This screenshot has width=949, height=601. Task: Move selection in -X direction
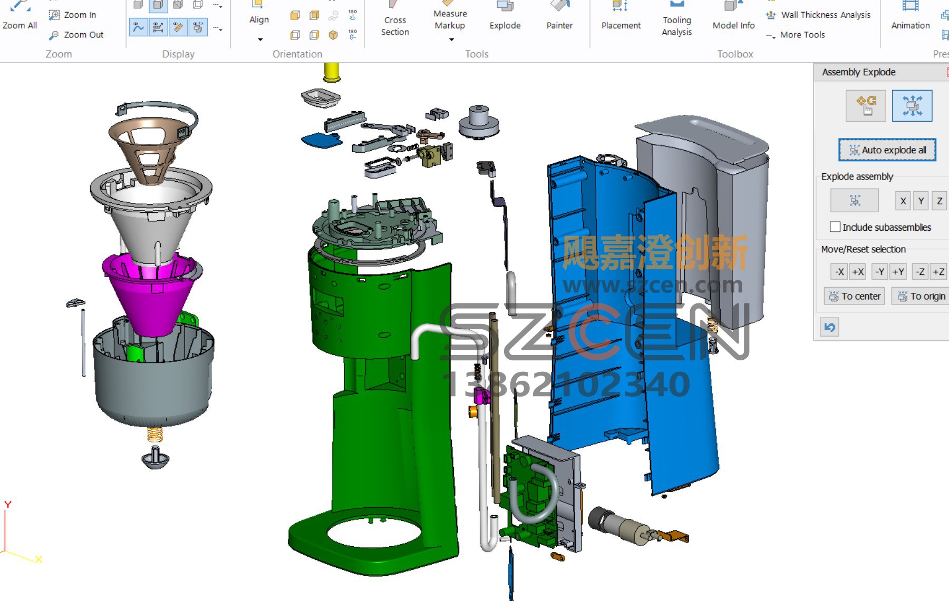click(840, 272)
